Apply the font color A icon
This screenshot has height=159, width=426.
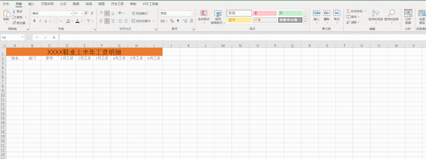(x=77, y=21)
